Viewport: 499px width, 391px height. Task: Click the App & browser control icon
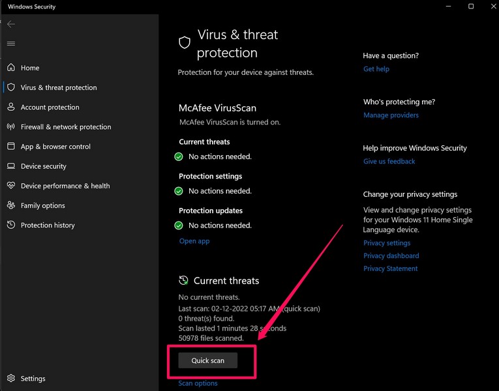click(x=10, y=147)
